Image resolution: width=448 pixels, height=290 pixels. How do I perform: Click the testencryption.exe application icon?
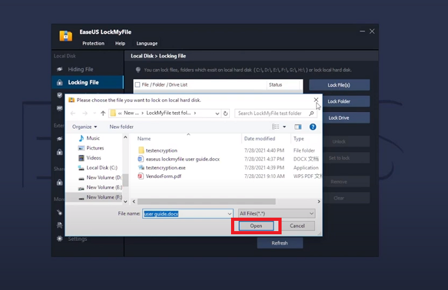click(x=141, y=168)
